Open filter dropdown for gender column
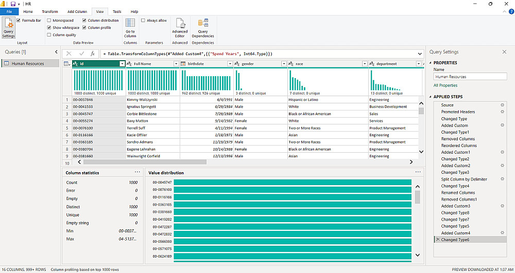Image resolution: width=515 pixels, height=273 pixels. pyautogui.click(x=284, y=64)
